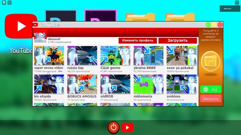Image resolution: width=241 pixels, height=135 pixels.
Task: Click the 46,253 просмотров view count
Action: coord(79,71)
